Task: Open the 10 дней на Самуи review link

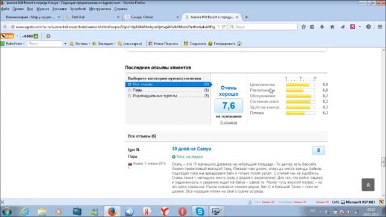Action: [x=192, y=149]
